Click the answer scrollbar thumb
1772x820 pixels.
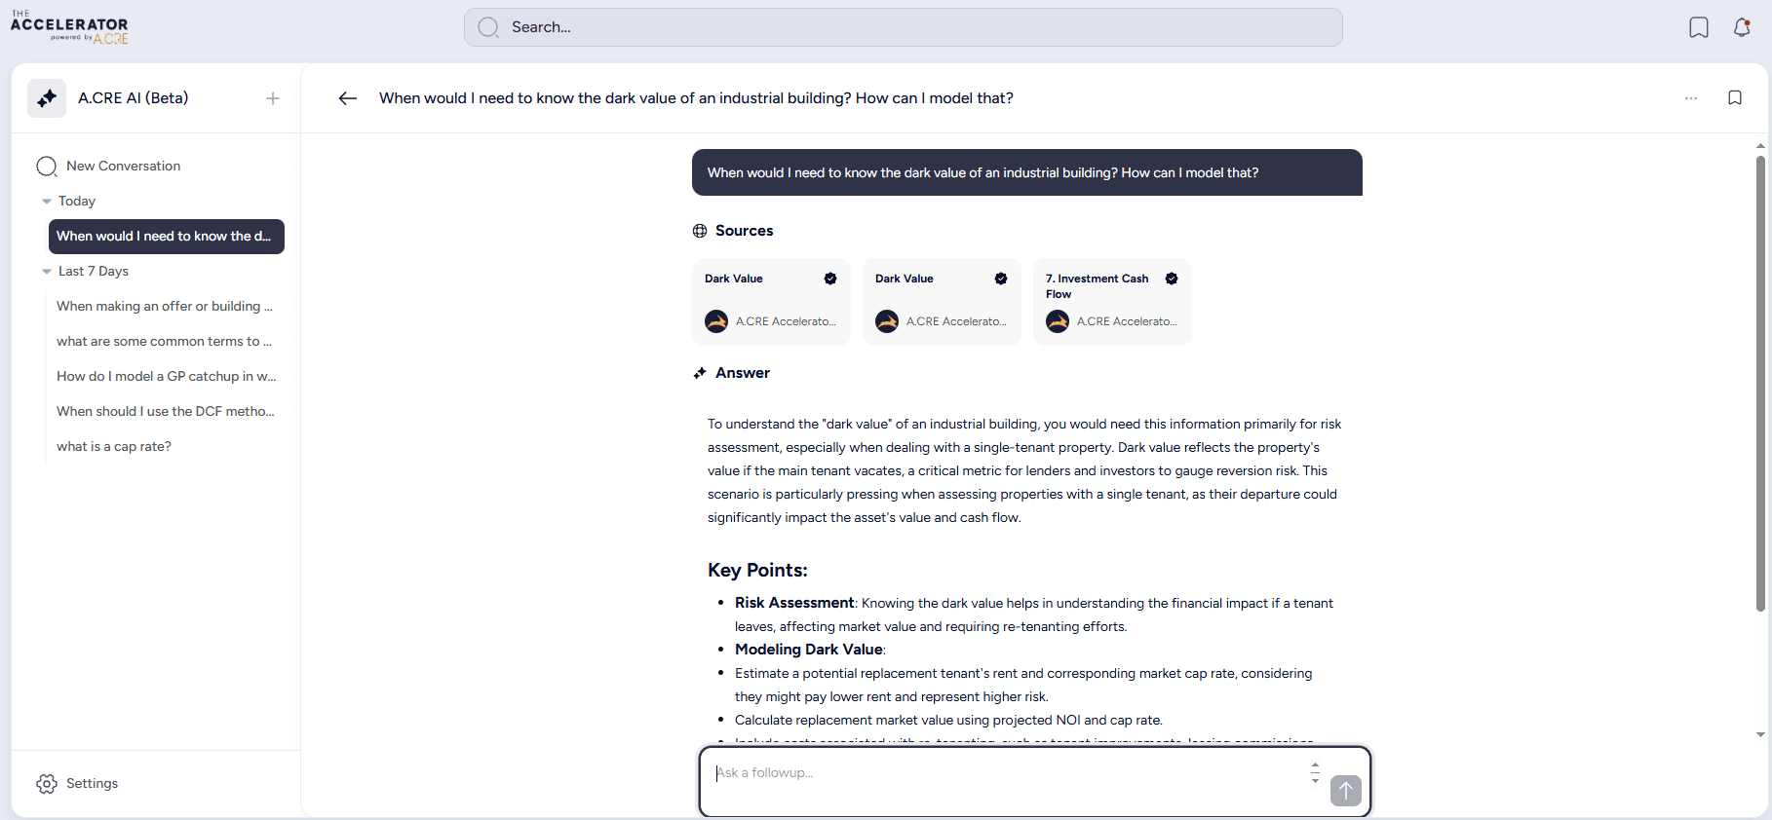coord(1760,382)
